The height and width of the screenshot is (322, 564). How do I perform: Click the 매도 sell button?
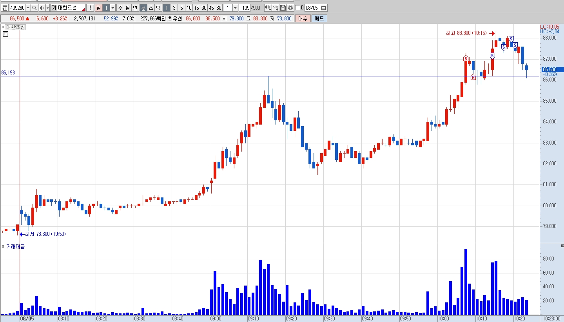[319, 18]
